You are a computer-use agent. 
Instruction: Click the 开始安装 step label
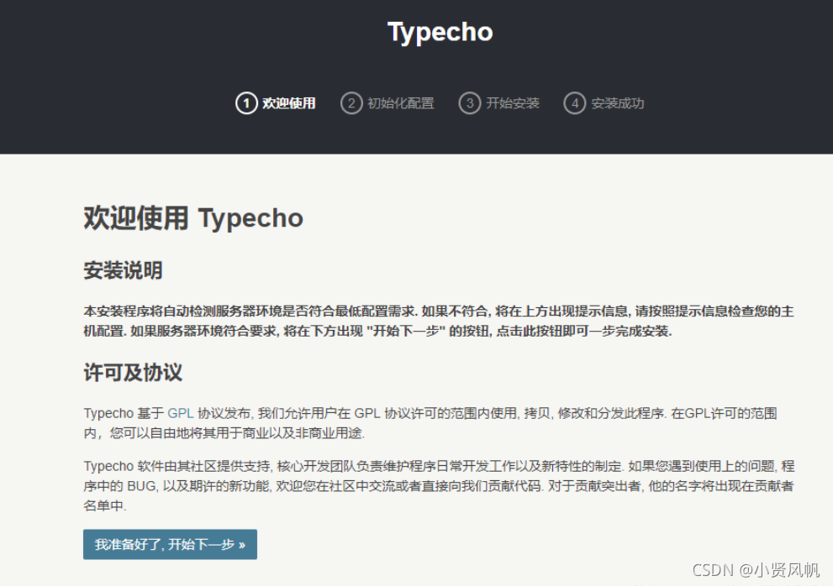513,103
